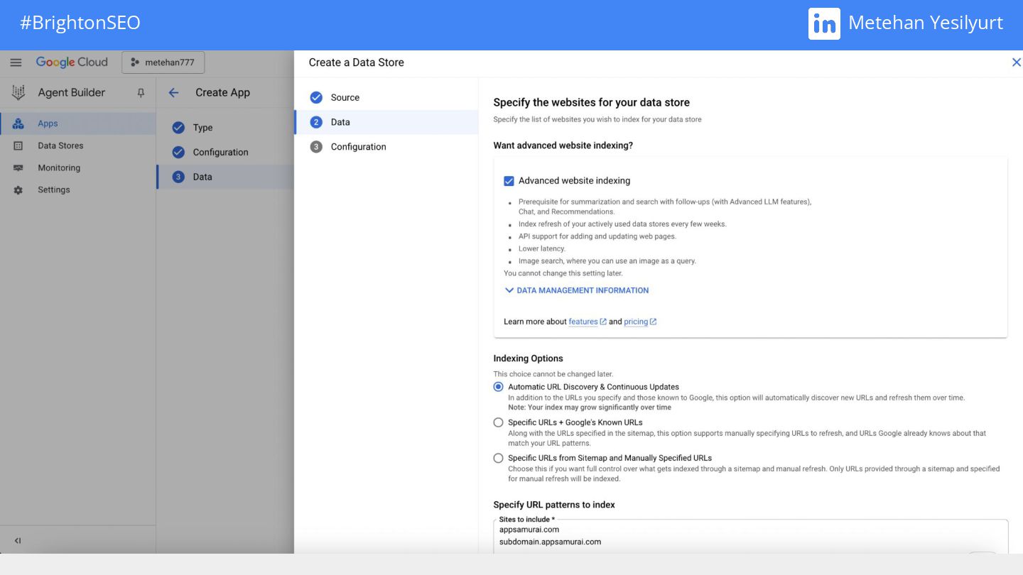Go to Apps in the sidebar
1023x575 pixels.
click(78, 124)
